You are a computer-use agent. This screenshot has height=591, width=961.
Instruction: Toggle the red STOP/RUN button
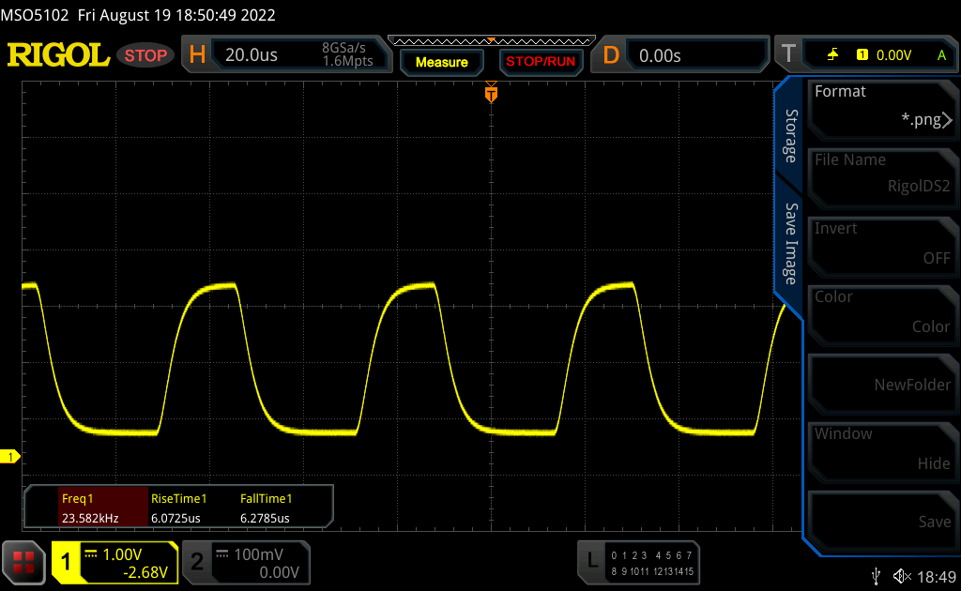tap(541, 61)
